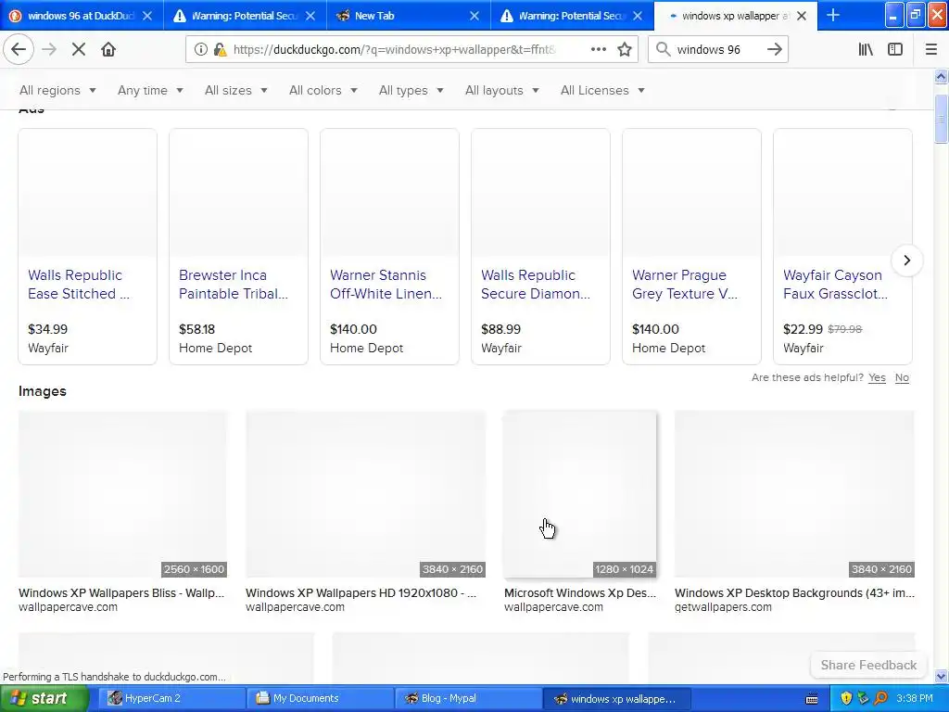Open the All colors dropdown
Screen dimensions: 949x712
323,90
